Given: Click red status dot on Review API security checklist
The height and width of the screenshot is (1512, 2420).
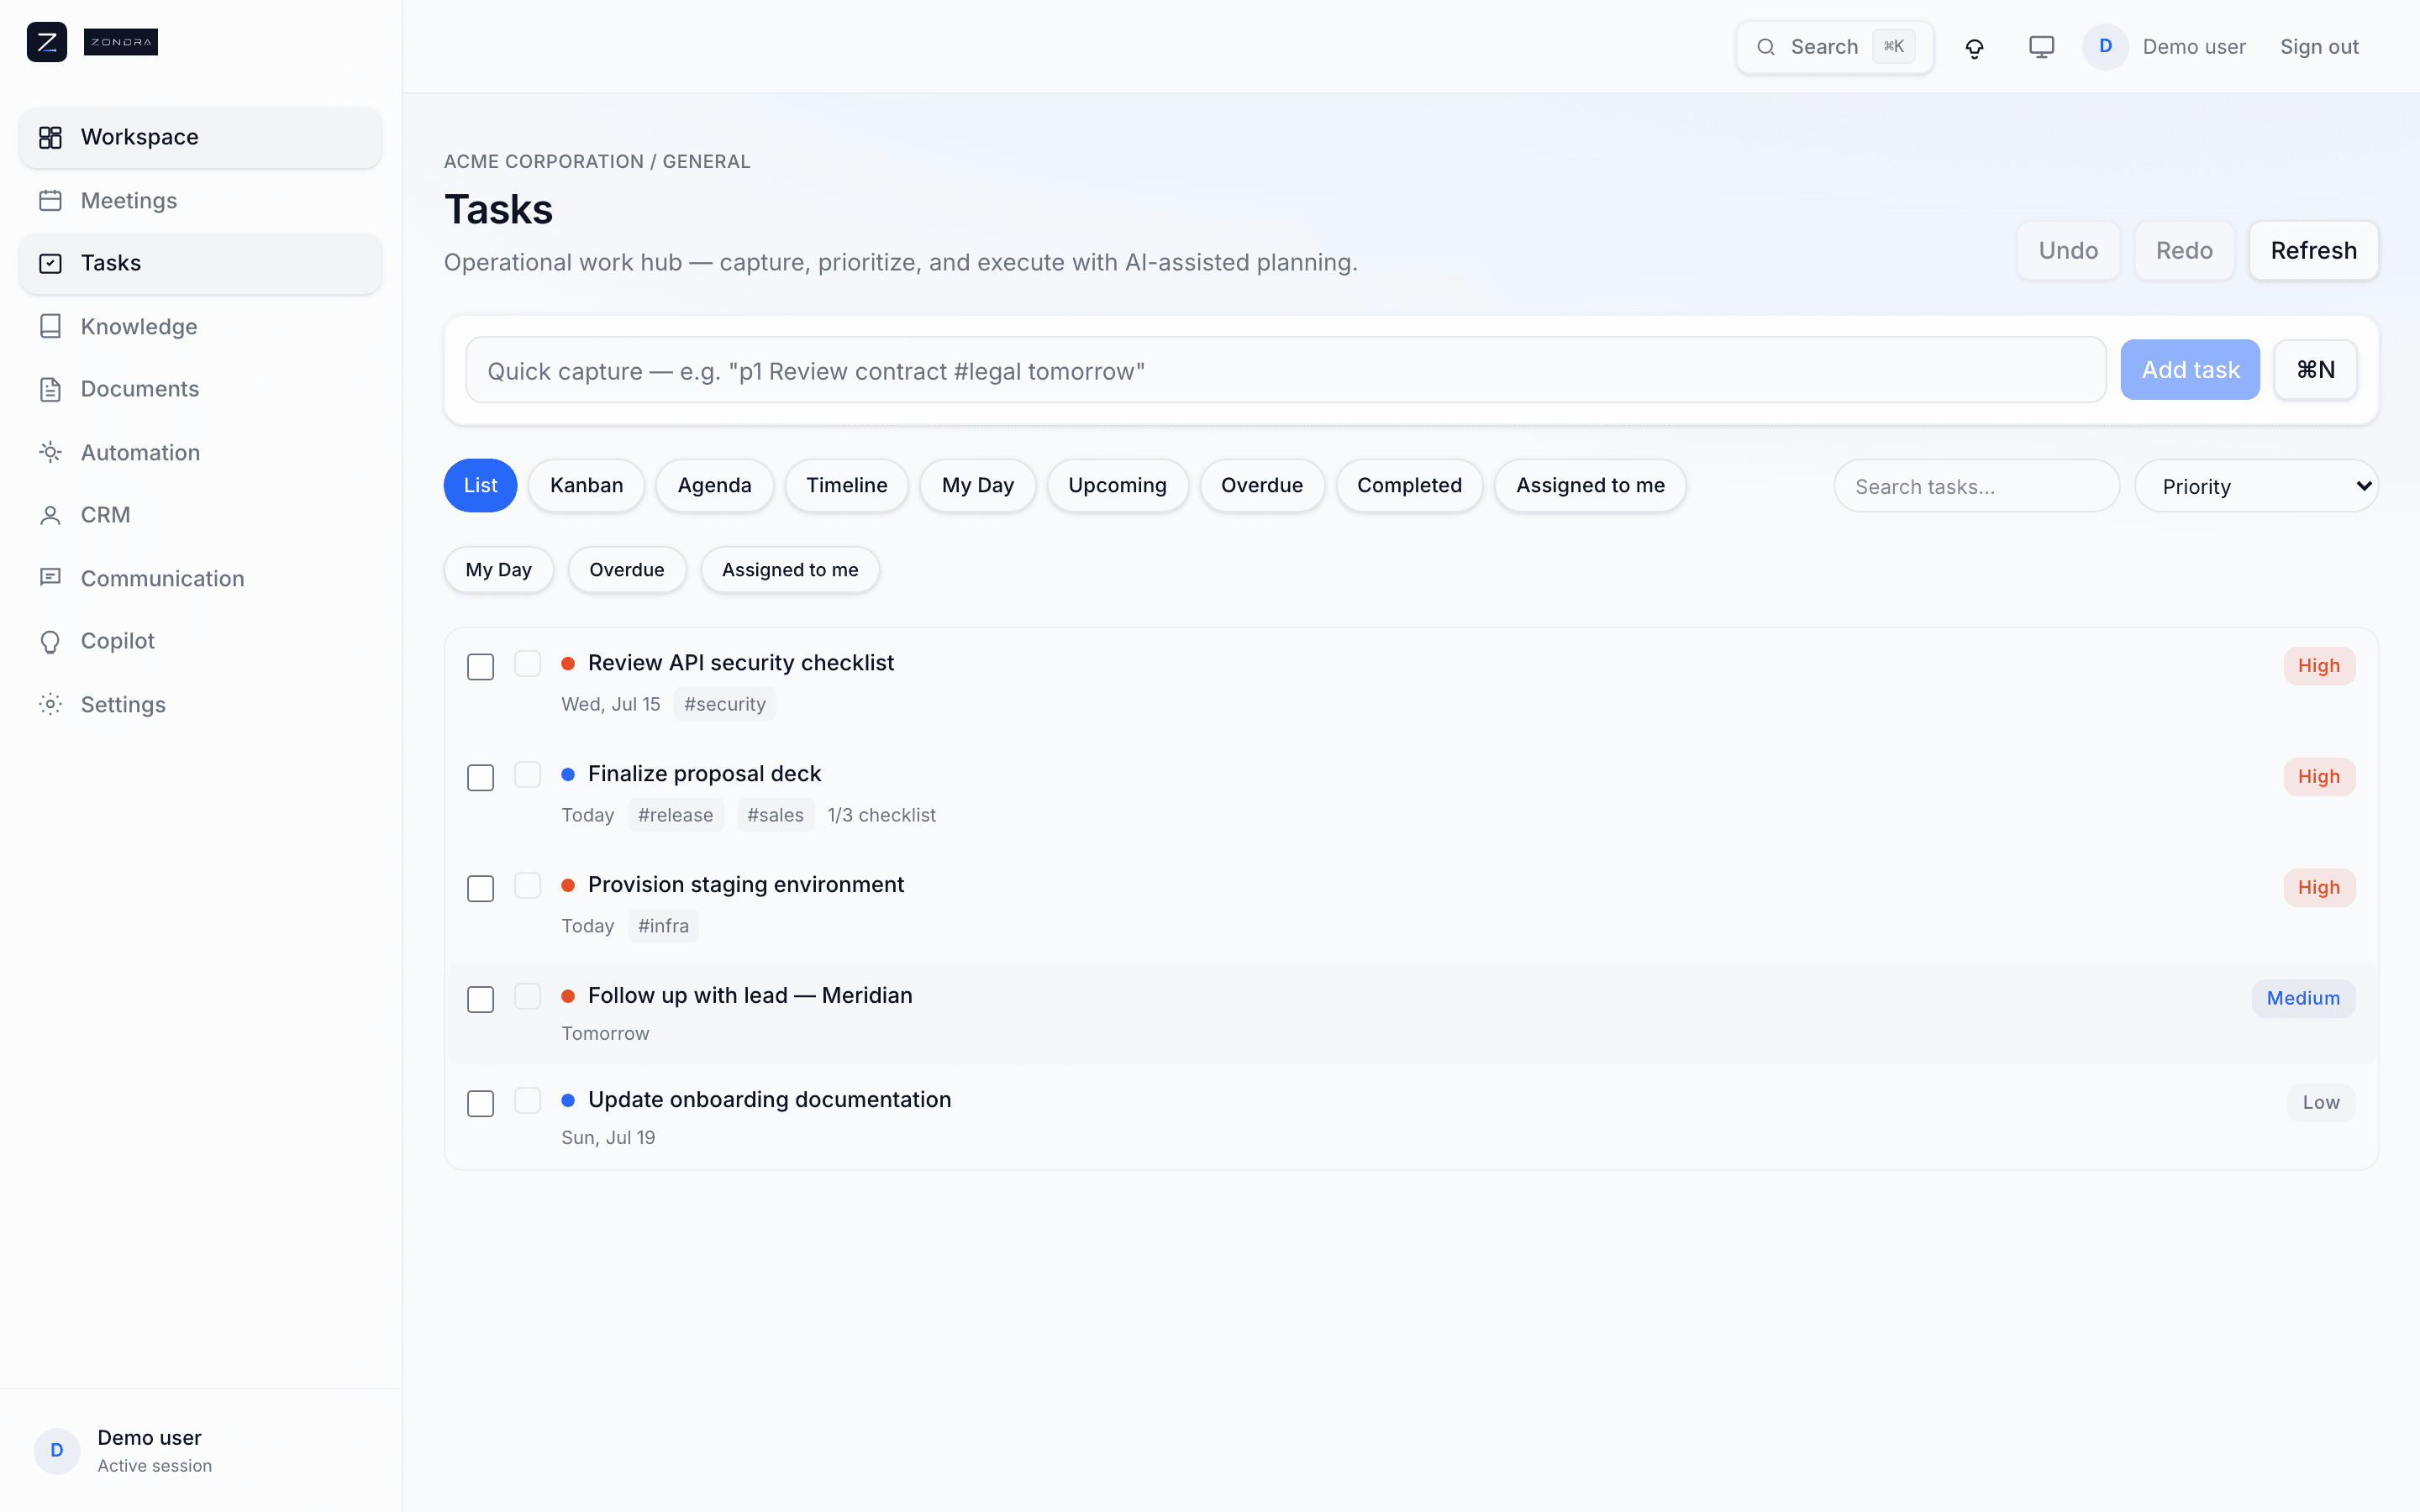Looking at the screenshot, I should (568, 663).
